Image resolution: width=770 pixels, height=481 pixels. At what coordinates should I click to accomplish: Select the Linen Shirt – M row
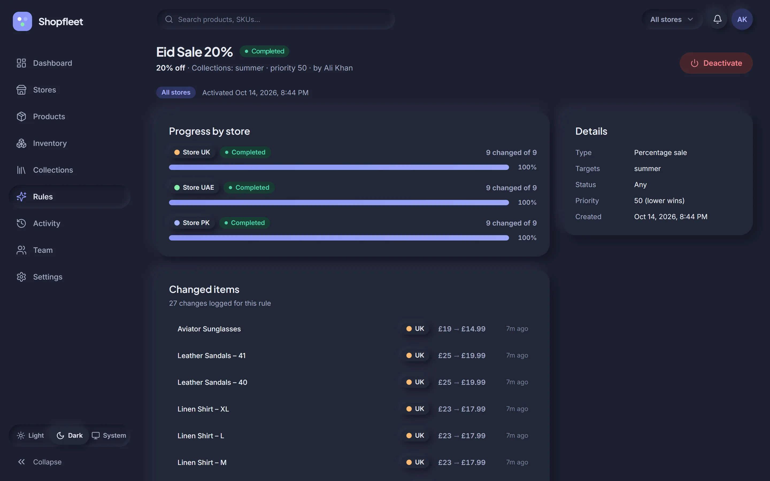(353, 462)
